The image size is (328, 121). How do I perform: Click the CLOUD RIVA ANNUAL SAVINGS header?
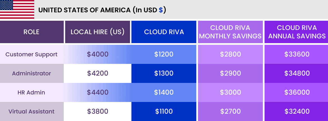click(296, 32)
